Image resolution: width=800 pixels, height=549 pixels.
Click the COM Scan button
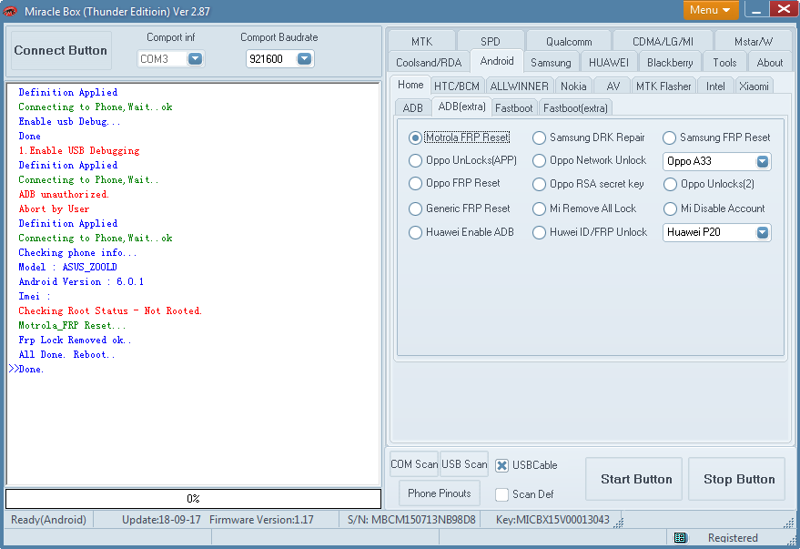[x=414, y=464]
